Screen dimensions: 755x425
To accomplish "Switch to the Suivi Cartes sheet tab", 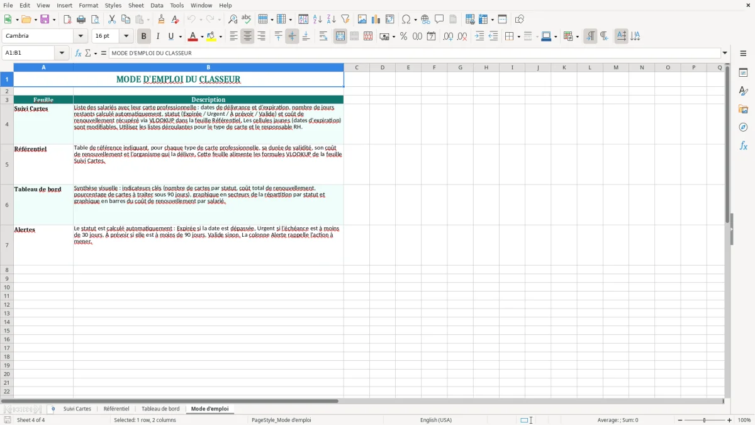I will [x=77, y=409].
